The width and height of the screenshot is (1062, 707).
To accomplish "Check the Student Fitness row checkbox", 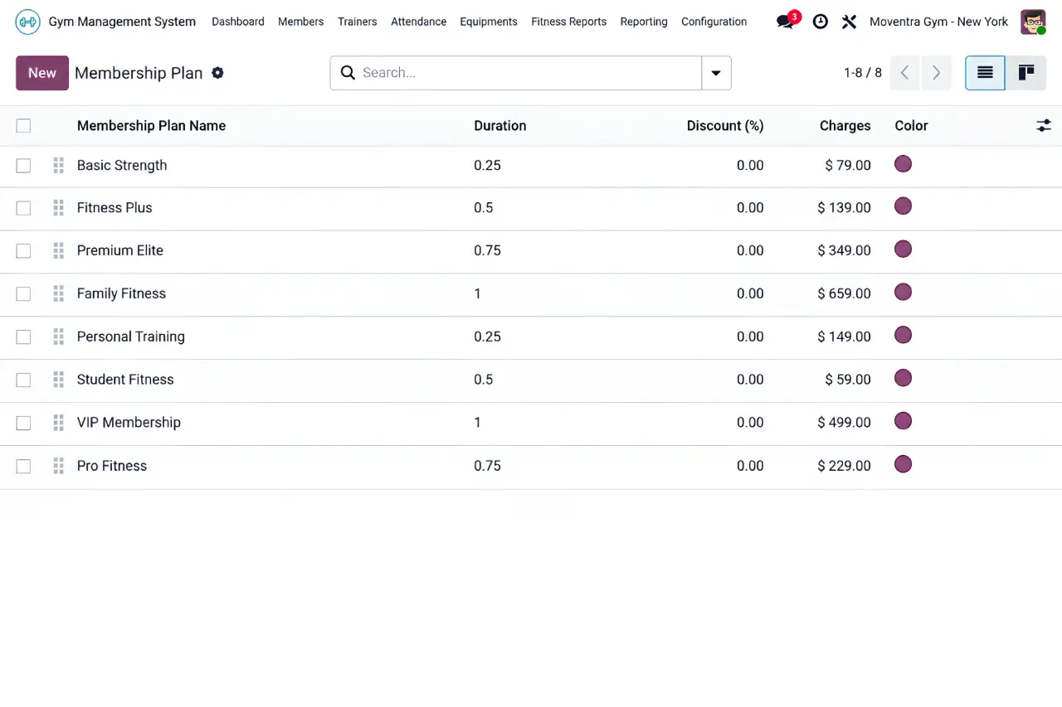I will click(23, 380).
